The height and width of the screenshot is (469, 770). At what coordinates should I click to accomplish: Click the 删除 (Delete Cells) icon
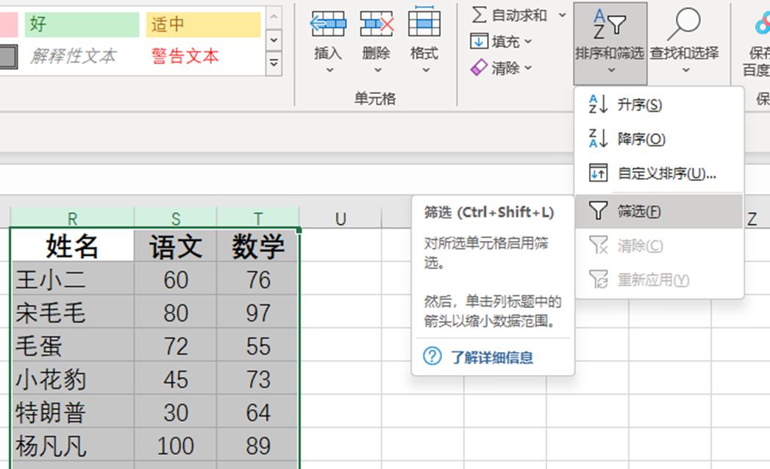point(376,24)
